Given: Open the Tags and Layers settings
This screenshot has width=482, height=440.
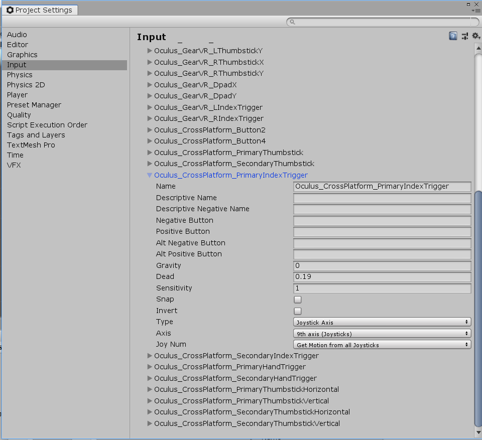Looking at the screenshot, I should pos(36,135).
